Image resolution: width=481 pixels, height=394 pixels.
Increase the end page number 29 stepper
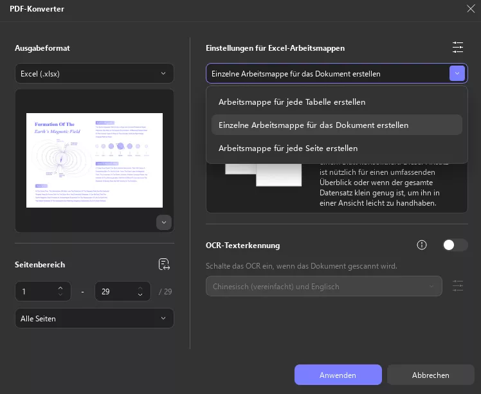pyautogui.click(x=140, y=288)
